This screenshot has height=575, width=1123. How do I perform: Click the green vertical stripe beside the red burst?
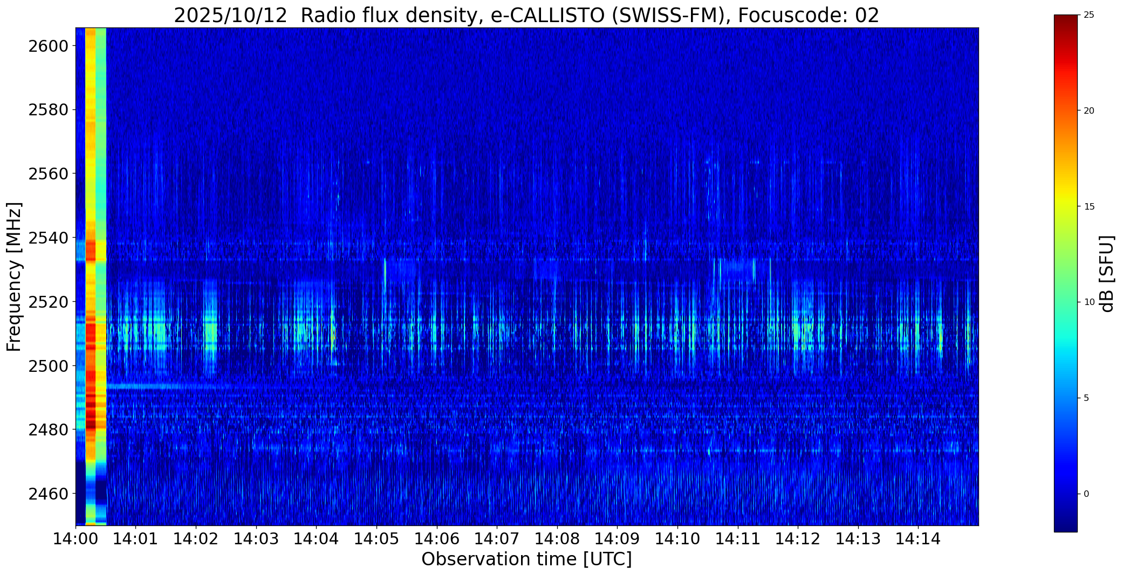pyautogui.click(x=101, y=276)
